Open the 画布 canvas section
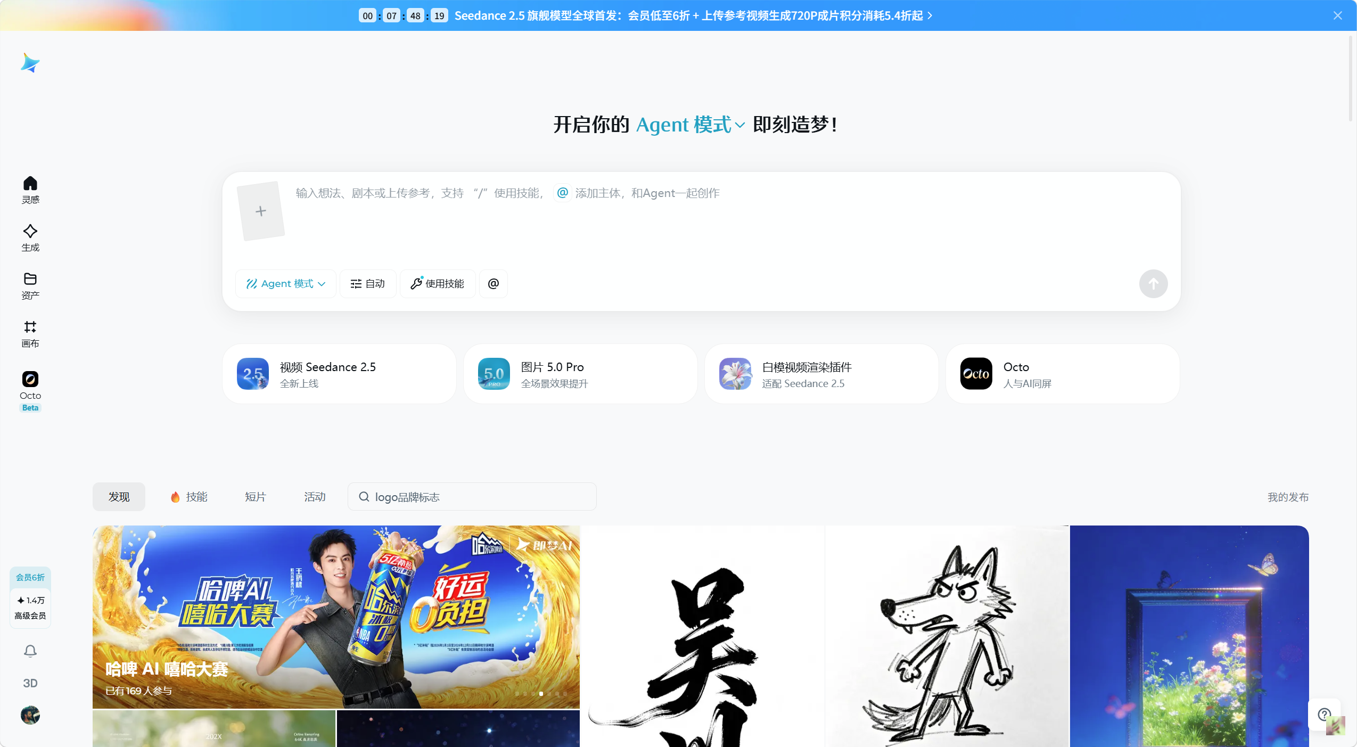Image resolution: width=1357 pixels, height=747 pixels. pos(30,333)
